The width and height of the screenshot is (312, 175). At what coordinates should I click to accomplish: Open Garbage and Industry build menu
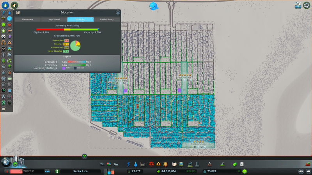pos(143,164)
